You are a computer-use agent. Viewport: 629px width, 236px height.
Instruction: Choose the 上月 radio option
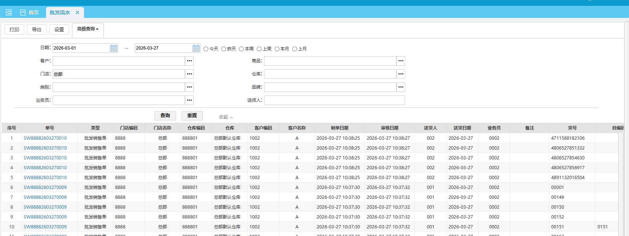click(x=294, y=49)
